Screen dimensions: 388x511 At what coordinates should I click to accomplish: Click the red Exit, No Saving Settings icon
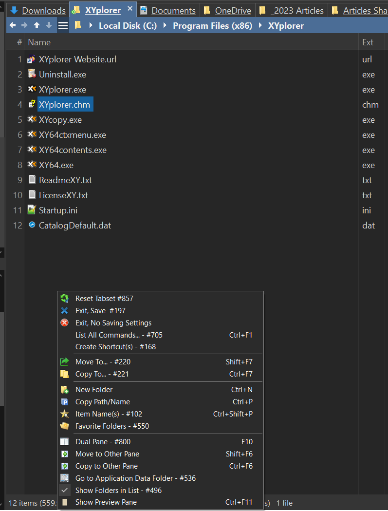coord(64,322)
